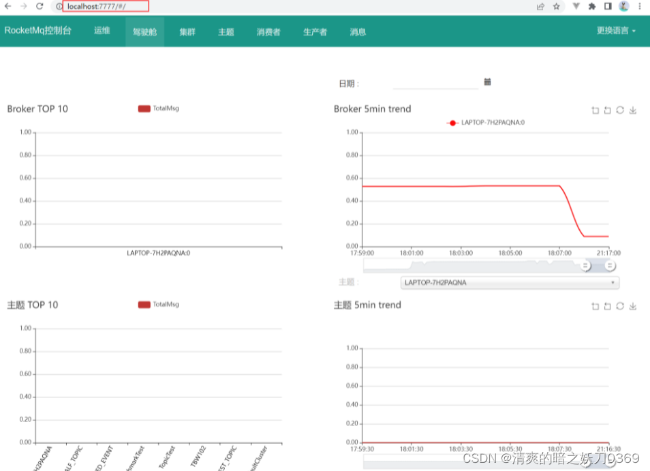Click the zoom reset icon on Broker 5min trend
The width and height of the screenshot is (650, 471).
point(607,110)
